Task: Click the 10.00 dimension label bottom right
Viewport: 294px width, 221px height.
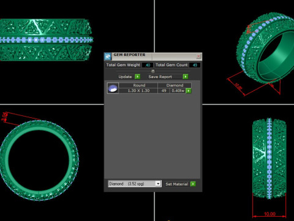Action: [269, 214]
